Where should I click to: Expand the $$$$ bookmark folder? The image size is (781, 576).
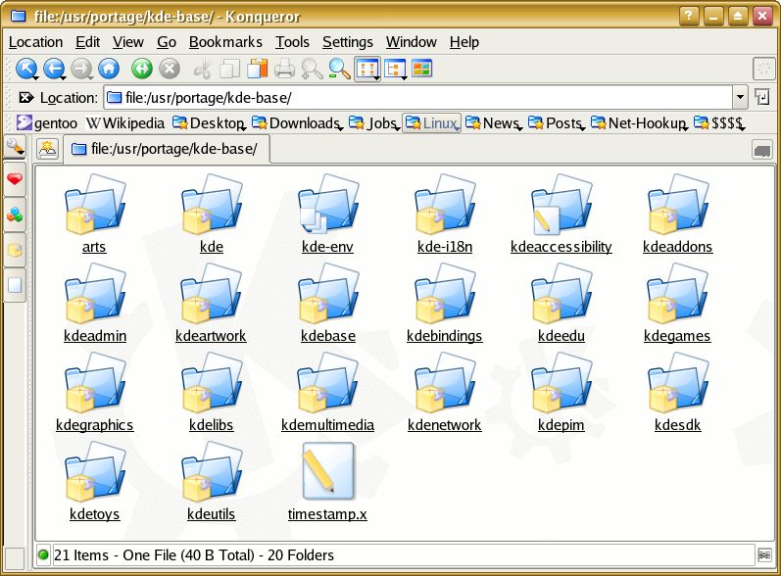click(719, 123)
